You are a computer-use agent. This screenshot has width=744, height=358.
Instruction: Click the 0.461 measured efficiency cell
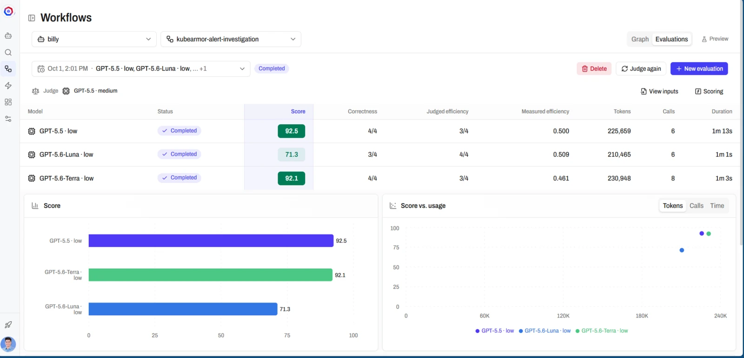561,178
